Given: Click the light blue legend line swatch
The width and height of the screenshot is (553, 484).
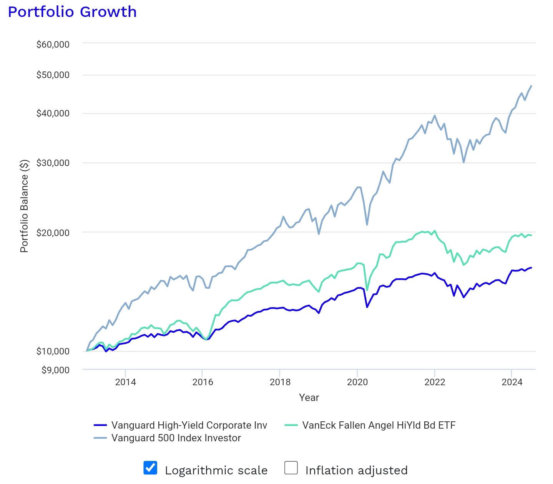Looking at the screenshot, I should [100, 438].
